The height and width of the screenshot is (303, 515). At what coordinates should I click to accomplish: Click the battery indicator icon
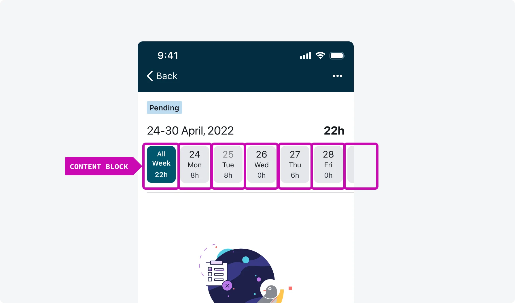337,55
